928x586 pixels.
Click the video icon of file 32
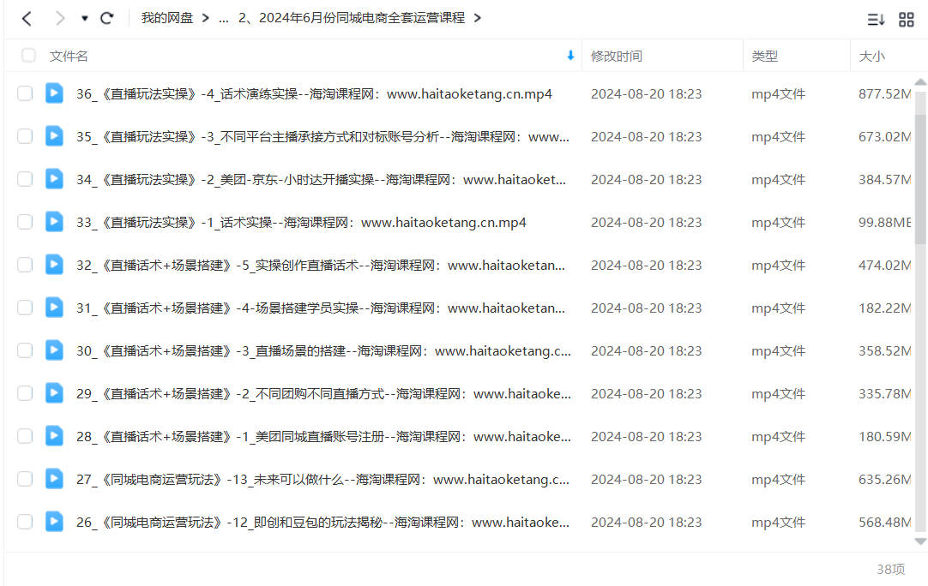[x=54, y=265]
